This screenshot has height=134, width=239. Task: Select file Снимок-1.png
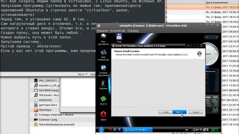click(48, 119)
